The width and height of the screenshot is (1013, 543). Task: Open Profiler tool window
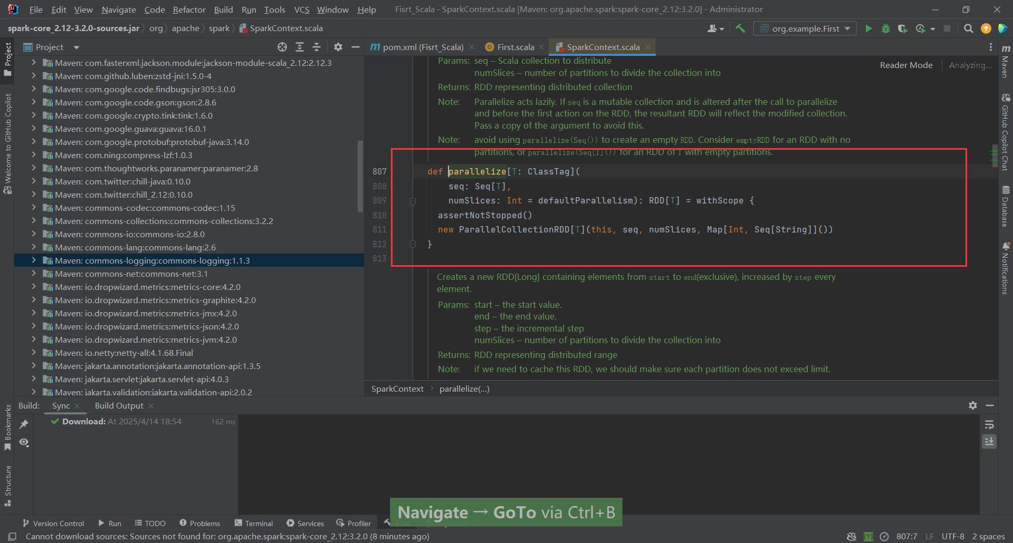[353, 523]
